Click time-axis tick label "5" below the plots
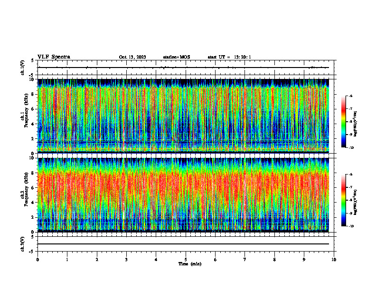The height and width of the screenshot is (291, 376). pos(186,260)
